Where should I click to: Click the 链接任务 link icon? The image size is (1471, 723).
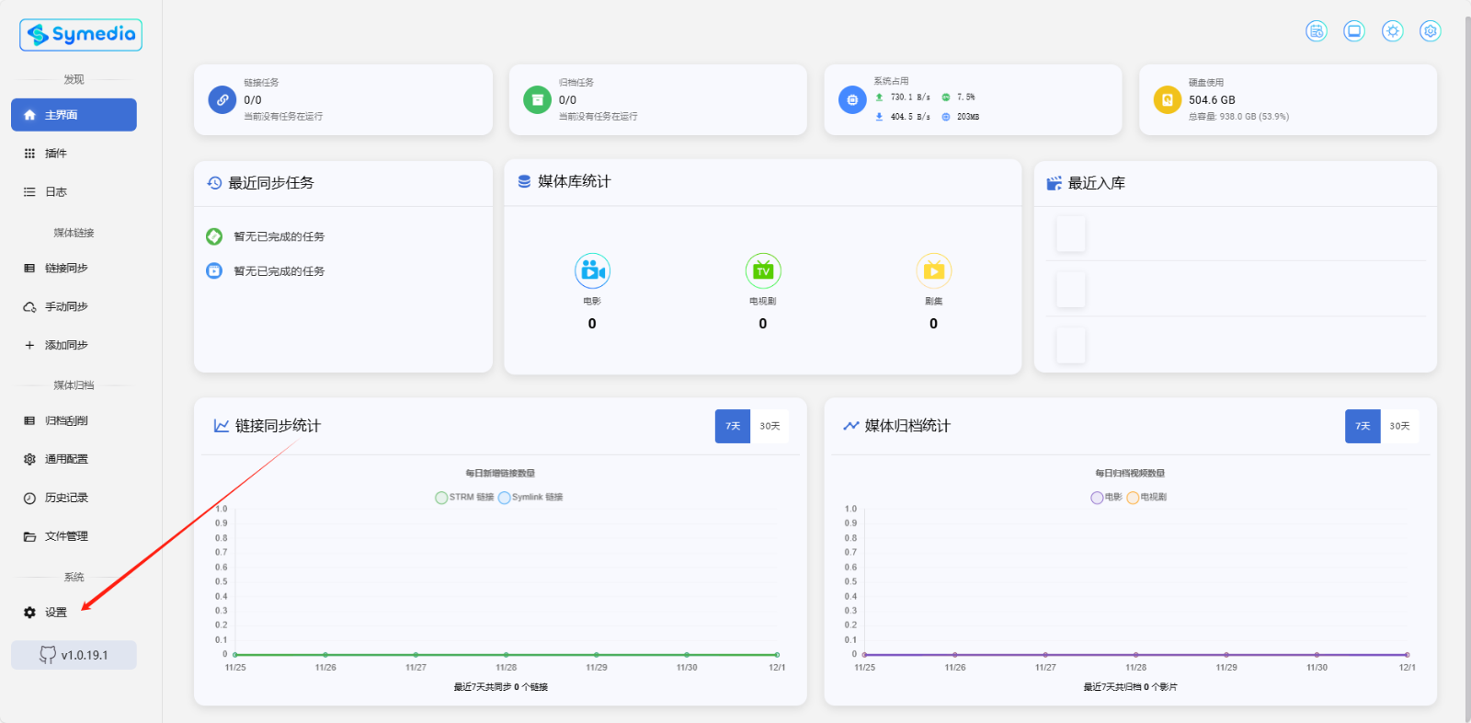point(222,99)
